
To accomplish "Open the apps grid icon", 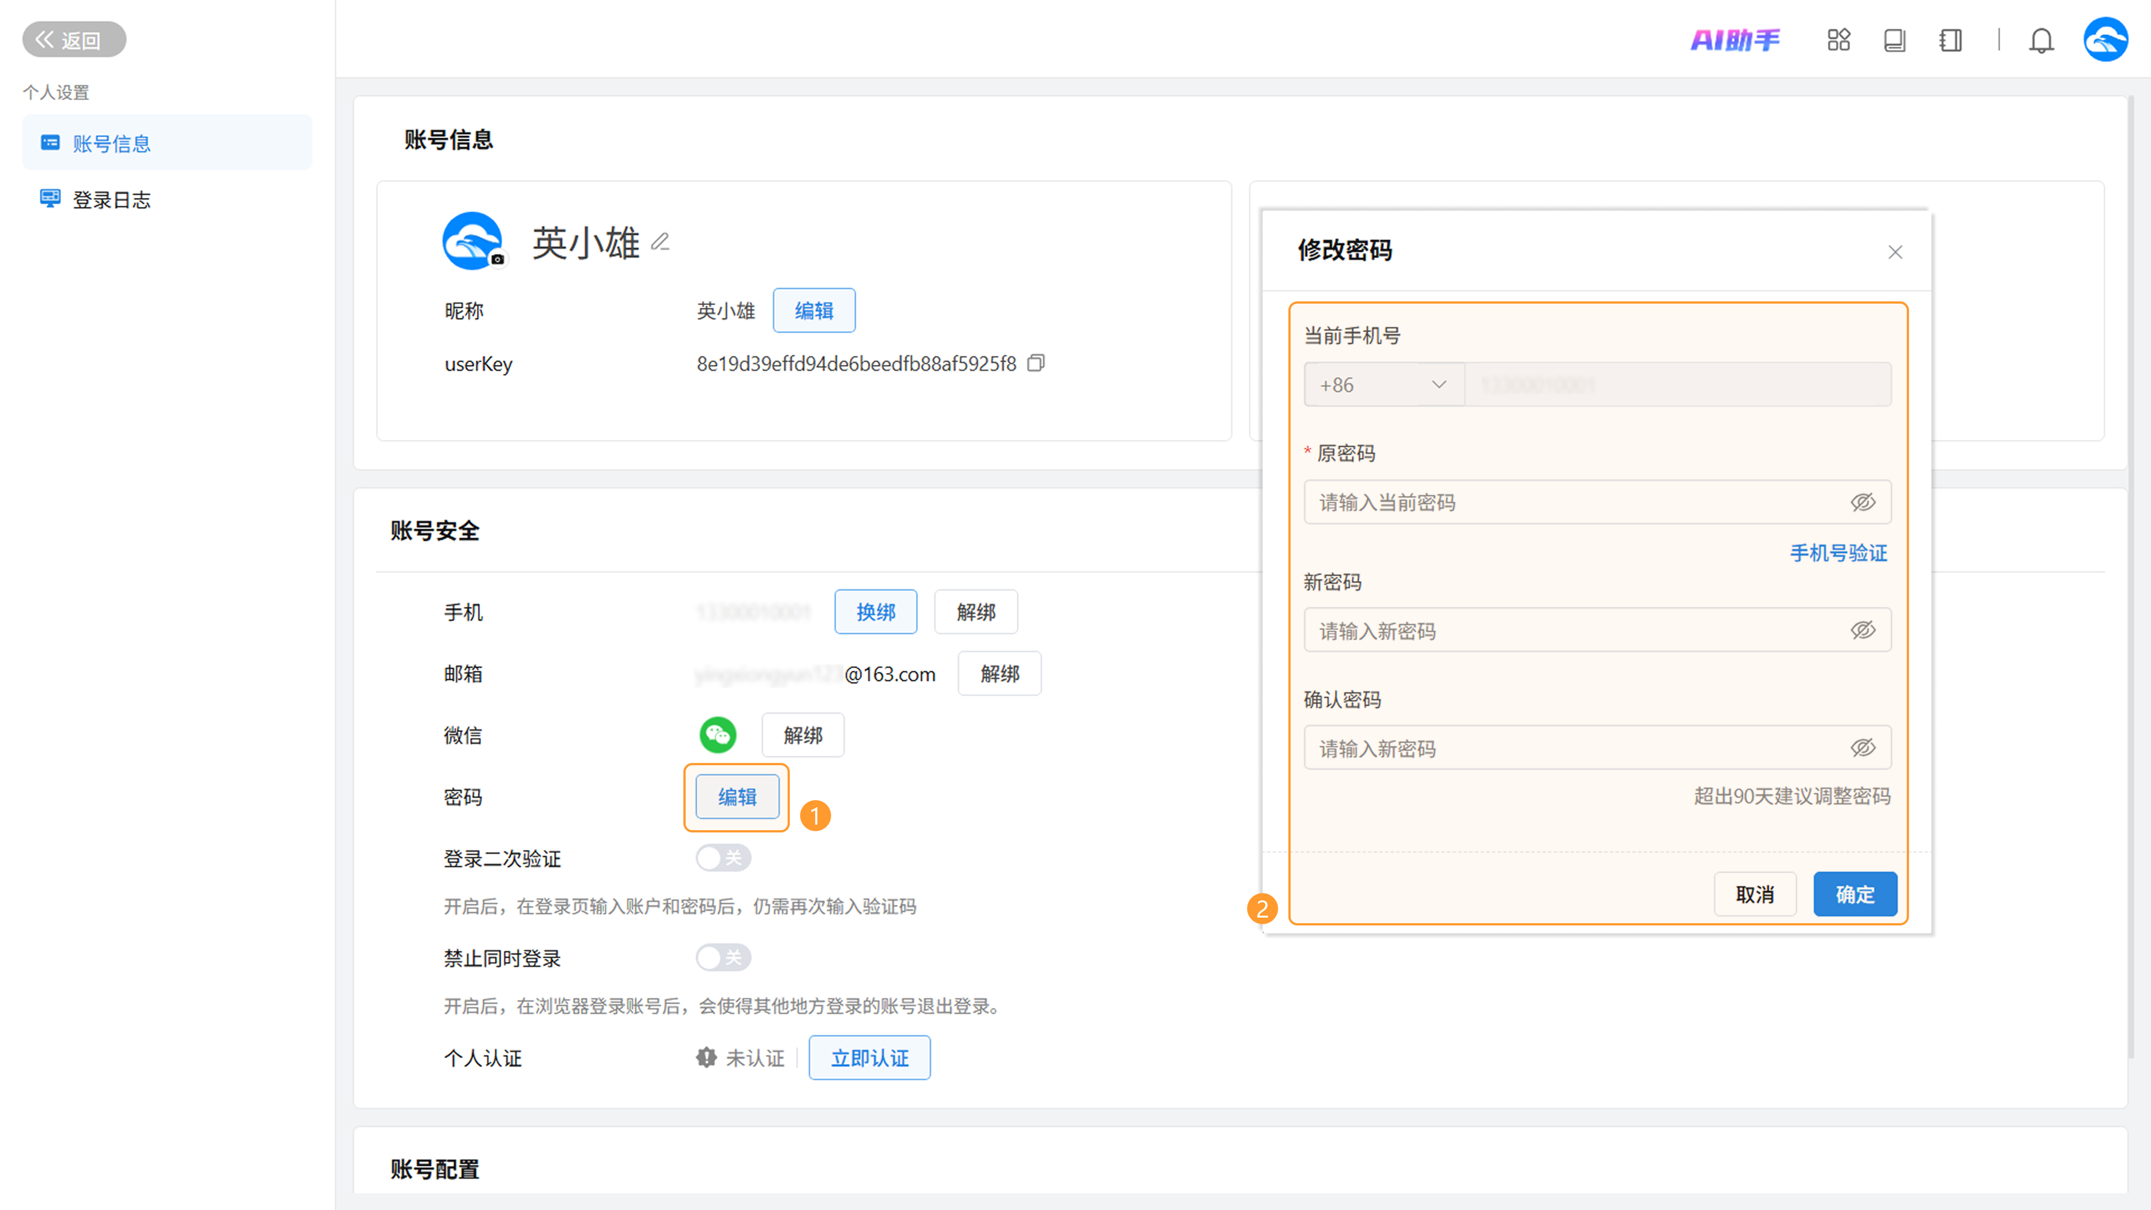I will [1838, 40].
